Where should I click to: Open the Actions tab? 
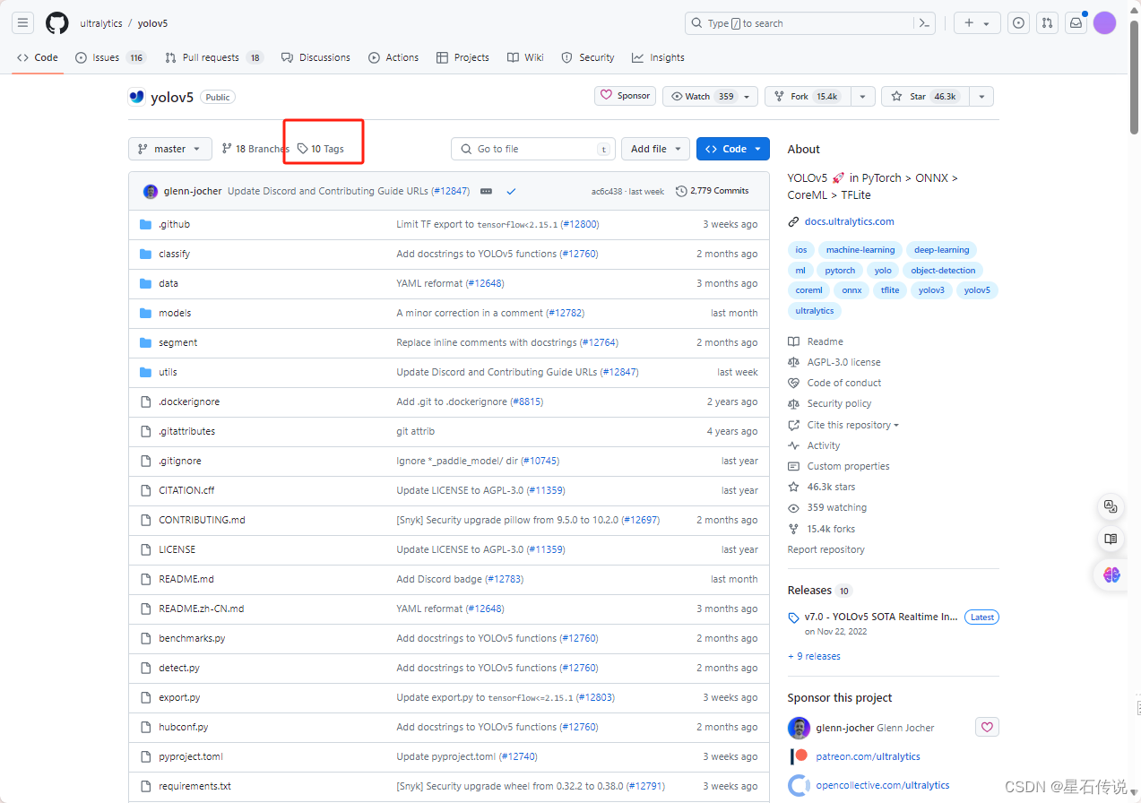point(393,57)
